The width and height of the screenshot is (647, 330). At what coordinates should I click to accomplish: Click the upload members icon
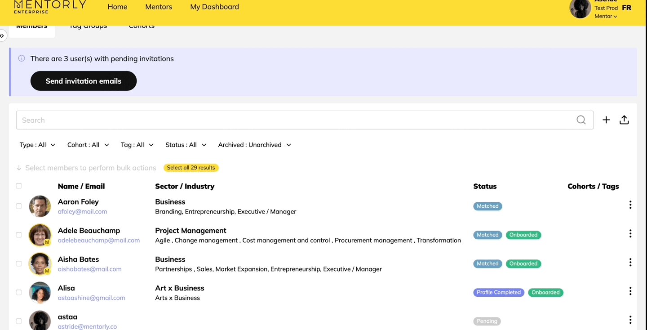624,120
